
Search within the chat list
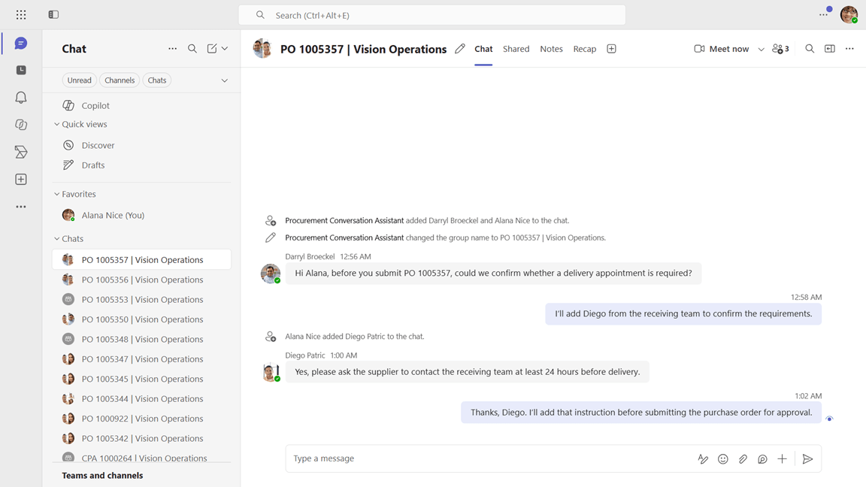192,49
